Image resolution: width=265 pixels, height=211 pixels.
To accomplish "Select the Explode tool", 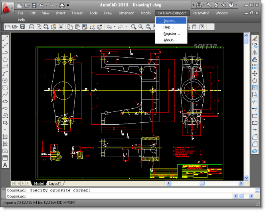I will 255,151.
